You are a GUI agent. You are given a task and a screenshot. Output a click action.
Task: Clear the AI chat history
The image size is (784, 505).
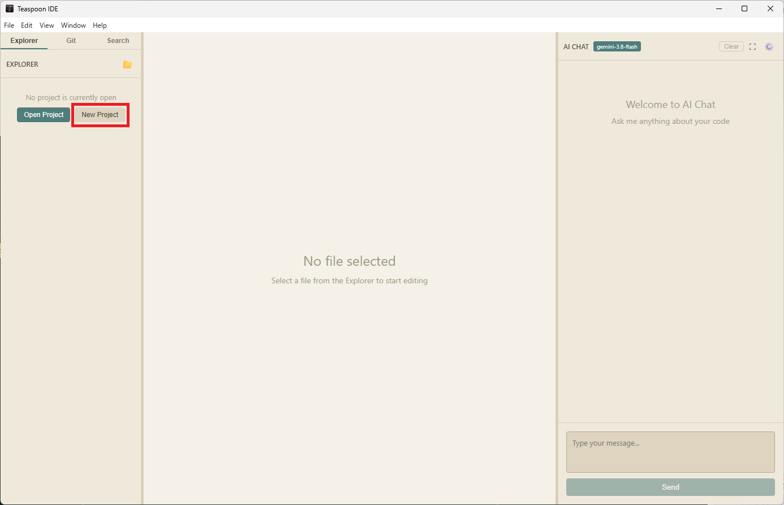click(x=731, y=47)
